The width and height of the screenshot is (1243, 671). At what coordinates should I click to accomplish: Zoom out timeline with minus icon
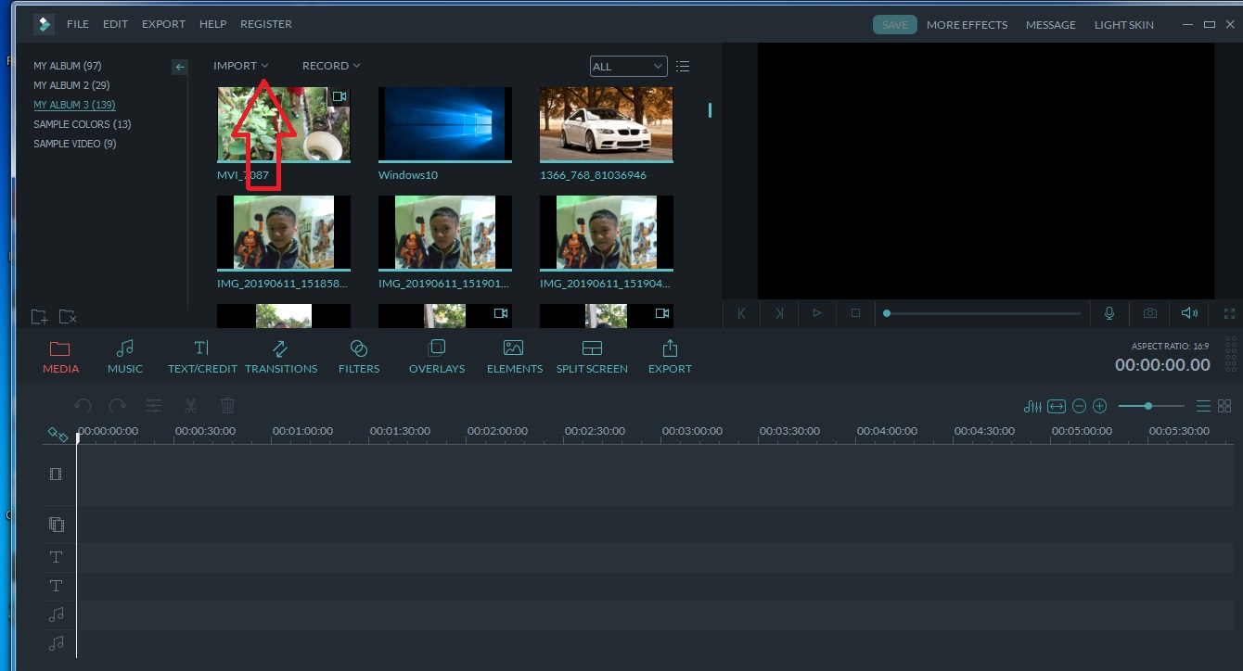click(x=1079, y=406)
